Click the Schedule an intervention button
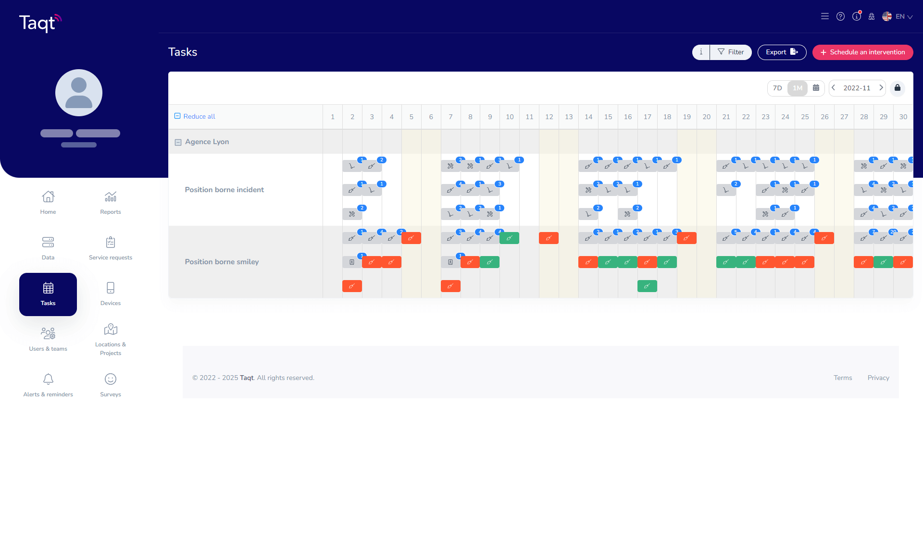 862,52
